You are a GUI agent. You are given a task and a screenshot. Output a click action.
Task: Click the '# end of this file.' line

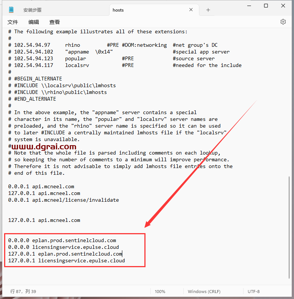click(36, 173)
